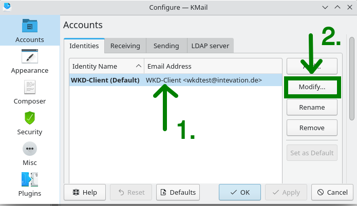Click the Help button
This screenshot has width=357, height=206.
click(85, 192)
